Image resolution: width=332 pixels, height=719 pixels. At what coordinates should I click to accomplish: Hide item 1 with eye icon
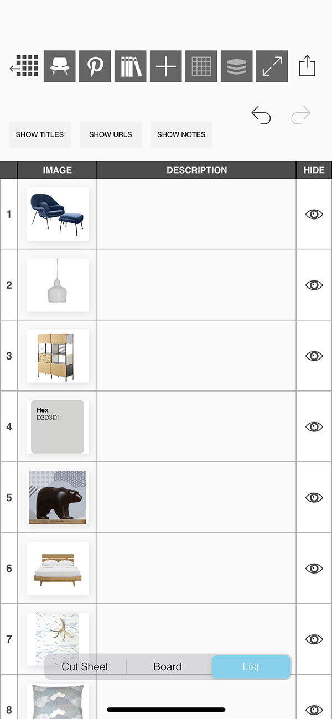pos(314,214)
